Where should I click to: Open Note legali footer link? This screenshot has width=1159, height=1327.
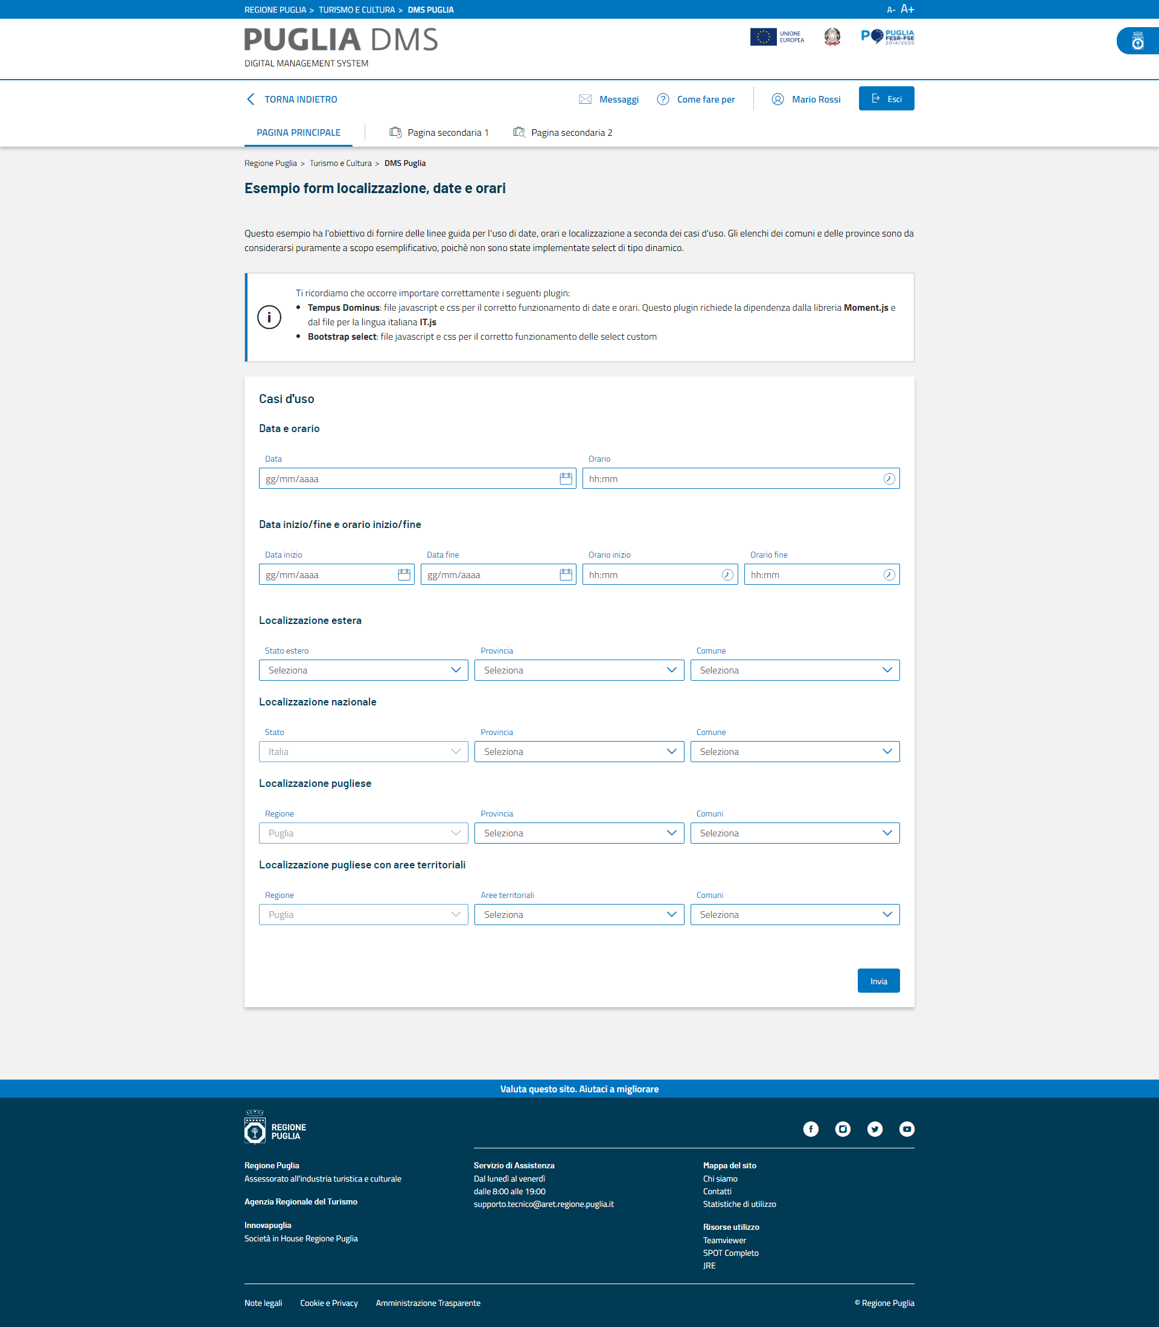pyautogui.click(x=263, y=1303)
